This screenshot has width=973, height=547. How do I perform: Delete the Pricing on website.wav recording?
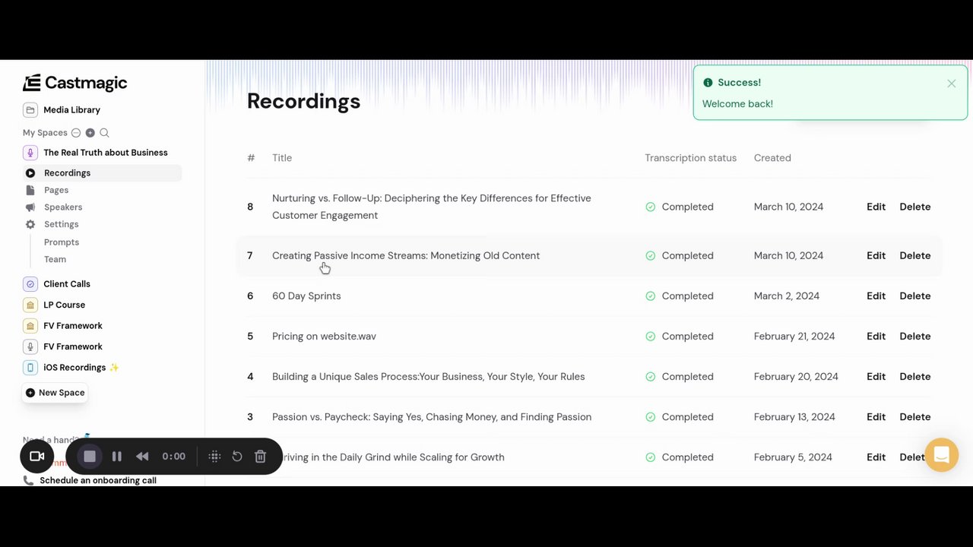pos(914,336)
